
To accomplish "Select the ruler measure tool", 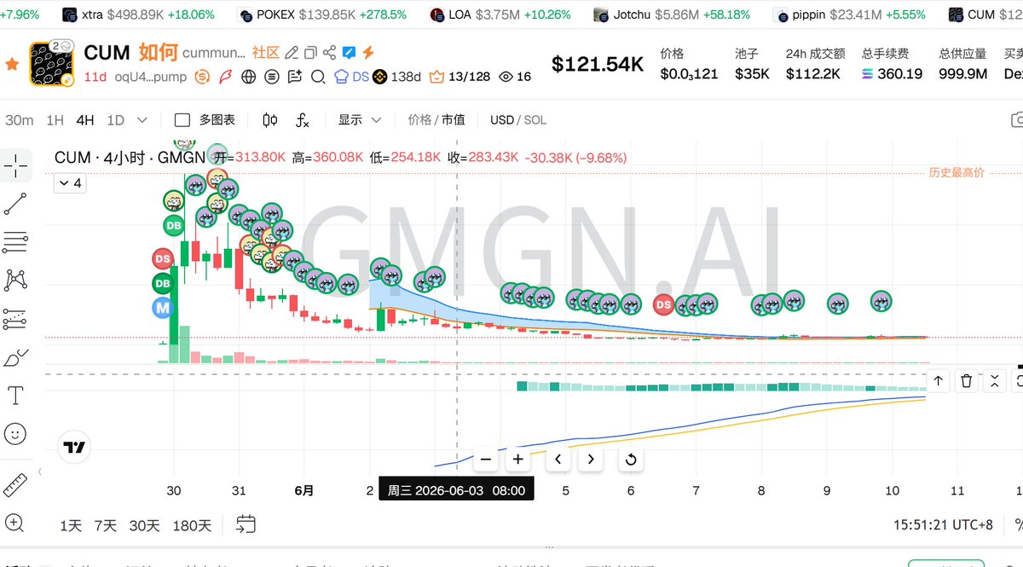I will [x=15, y=484].
